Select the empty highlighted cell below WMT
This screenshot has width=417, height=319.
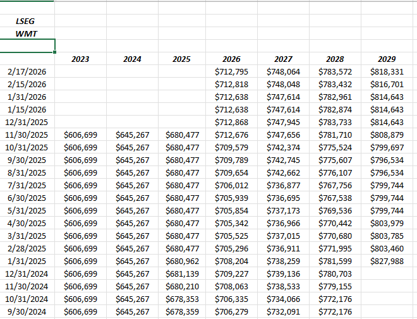(27, 45)
